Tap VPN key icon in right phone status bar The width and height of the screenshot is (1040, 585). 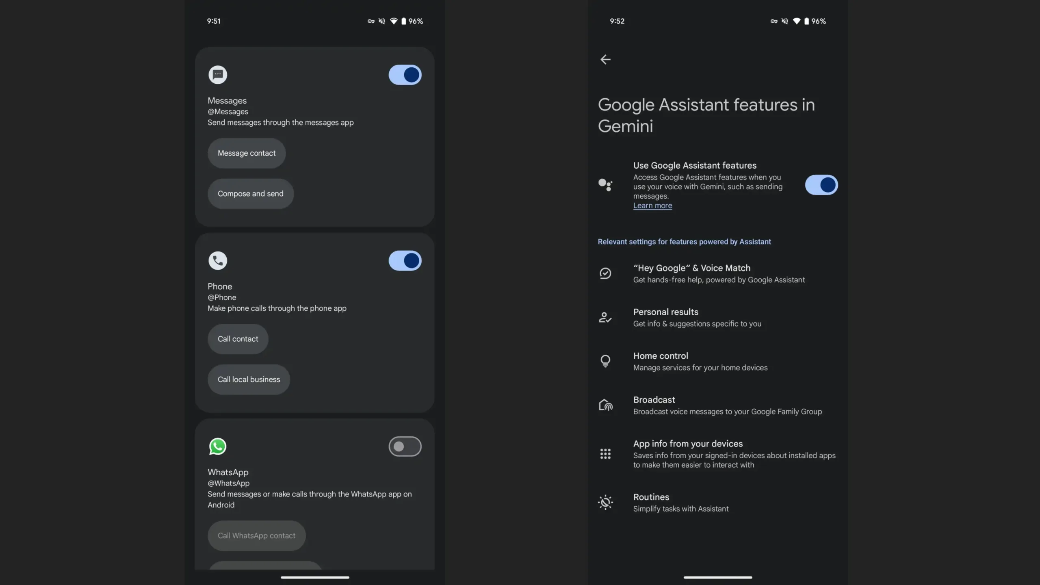pos(774,21)
